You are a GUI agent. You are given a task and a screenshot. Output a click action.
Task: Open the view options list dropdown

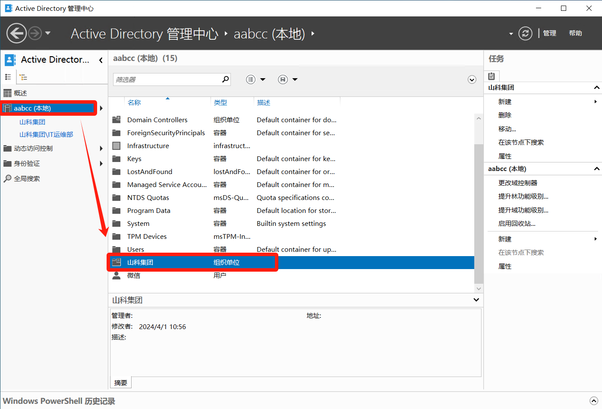[x=256, y=79]
